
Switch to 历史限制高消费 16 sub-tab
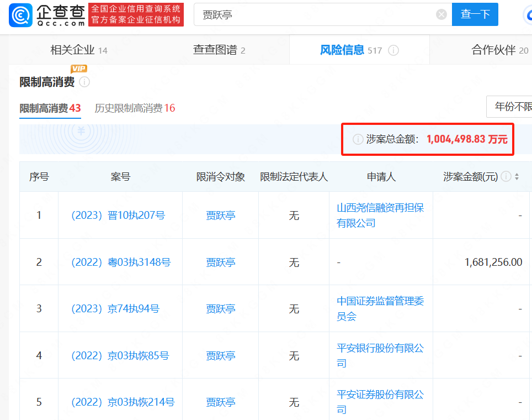coord(135,108)
